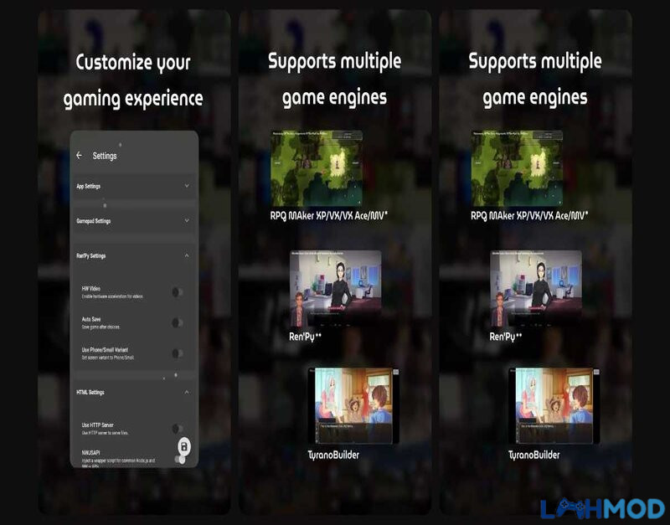This screenshot has width=670, height=525.
Task: Click 'RPG MAker XP/VX/VX Ace/MV' caption, right card
Action: pyautogui.click(x=529, y=215)
